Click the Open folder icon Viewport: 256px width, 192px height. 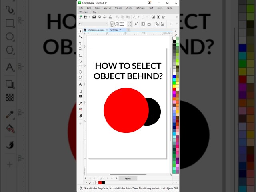[x=85, y=17]
